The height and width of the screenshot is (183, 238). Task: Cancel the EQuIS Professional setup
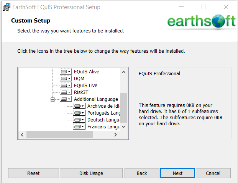(x=213, y=173)
